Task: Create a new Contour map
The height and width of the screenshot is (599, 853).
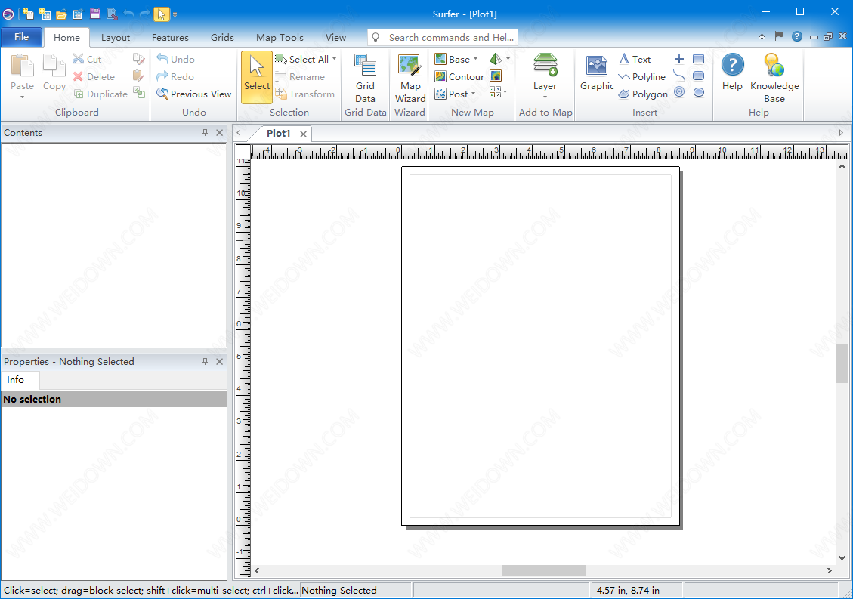Action: point(459,76)
